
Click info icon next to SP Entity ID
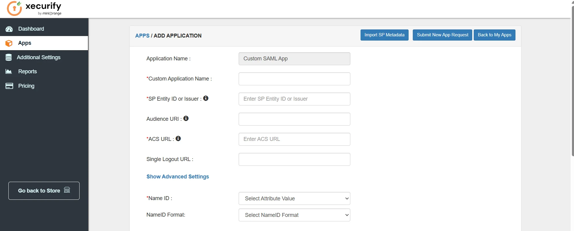click(206, 98)
